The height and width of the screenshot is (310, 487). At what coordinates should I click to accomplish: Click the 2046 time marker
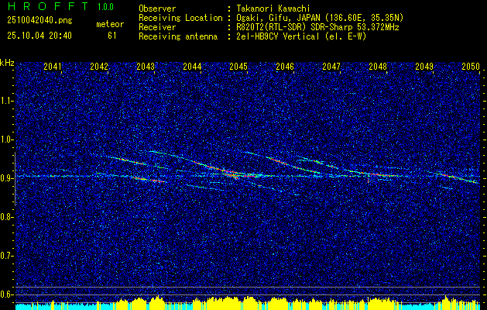tap(285, 67)
